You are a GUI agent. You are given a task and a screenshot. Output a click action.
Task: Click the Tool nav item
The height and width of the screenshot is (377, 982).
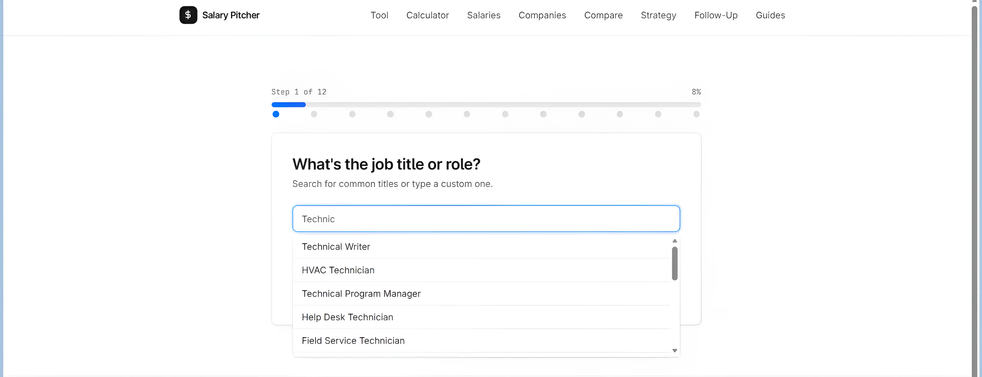click(x=379, y=15)
